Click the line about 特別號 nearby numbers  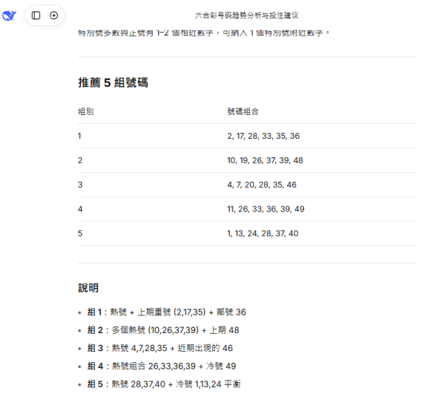(x=203, y=33)
